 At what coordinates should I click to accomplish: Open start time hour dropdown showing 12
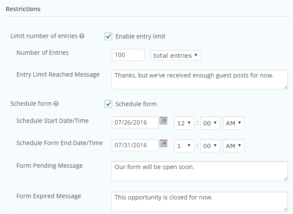(184, 123)
